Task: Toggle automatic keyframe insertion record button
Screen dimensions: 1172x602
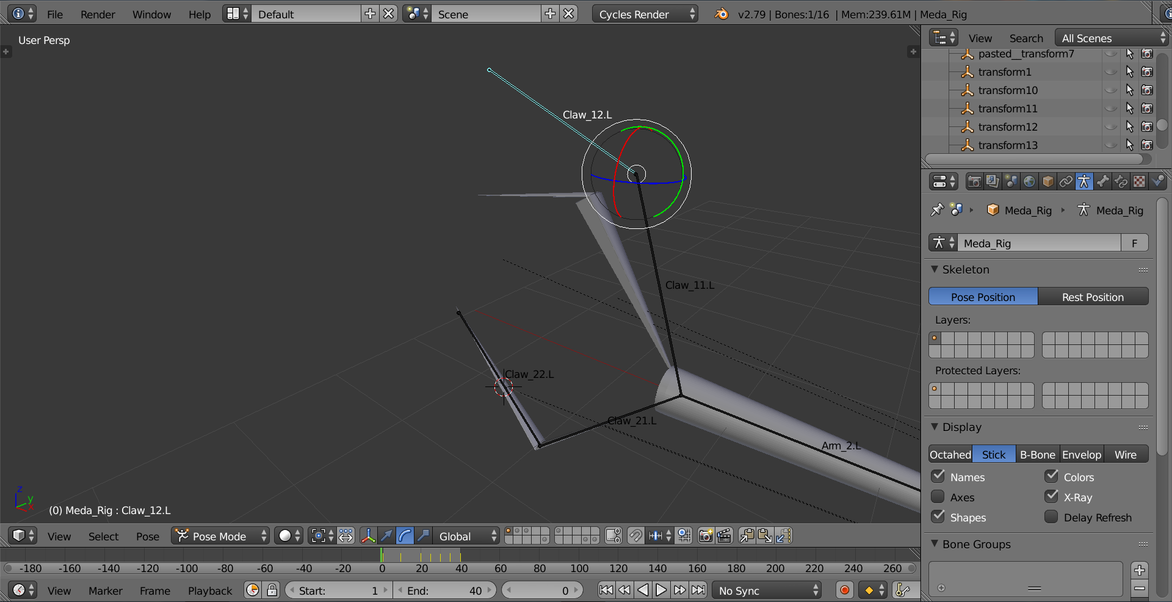Action: [845, 590]
